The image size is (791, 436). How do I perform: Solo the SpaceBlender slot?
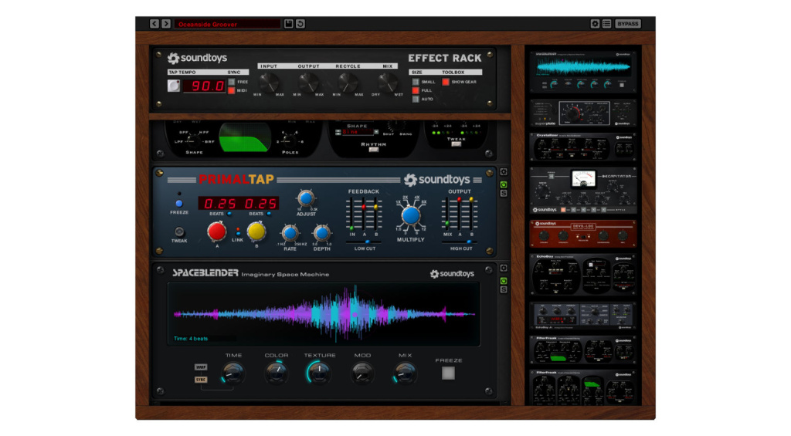(504, 290)
